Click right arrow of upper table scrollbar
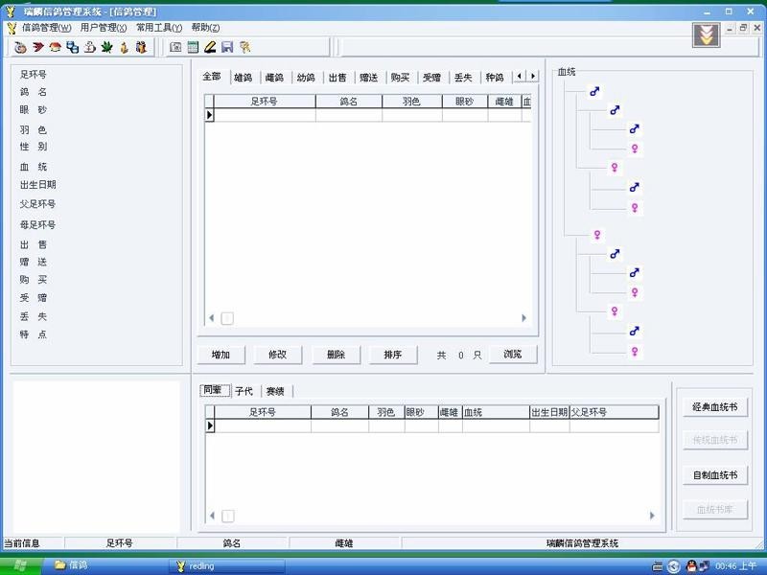The height and width of the screenshot is (575, 767). (x=523, y=318)
